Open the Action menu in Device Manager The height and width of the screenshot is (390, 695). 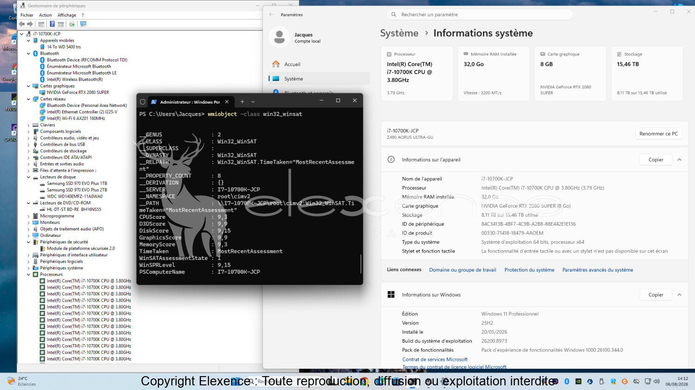(45, 15)
